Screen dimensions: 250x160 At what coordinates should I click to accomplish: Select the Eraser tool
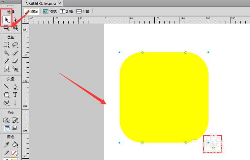[x=15, y=61]
